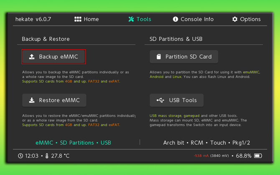Click the clock icon in status bar
The width and height of the screenshot is (280, 175).
click(x=20, y=156)
